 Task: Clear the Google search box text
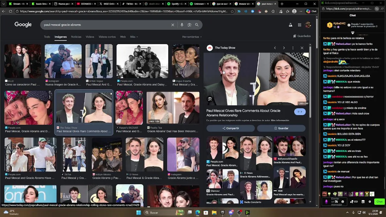click(x=173, y=25)
